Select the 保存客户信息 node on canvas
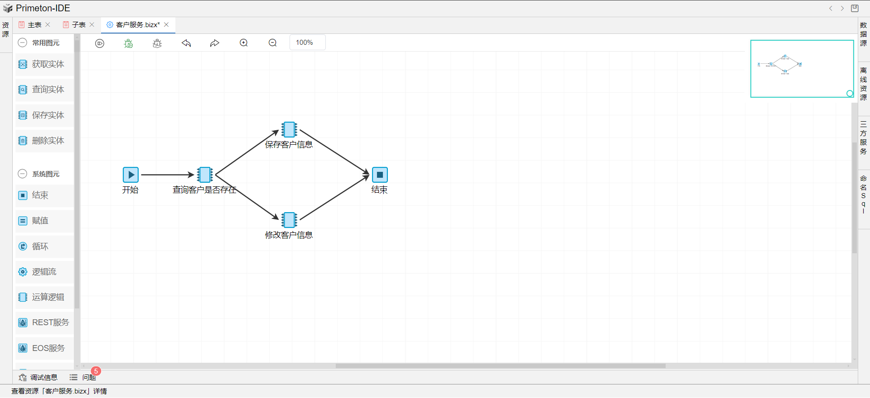The image size is (870, 398). pos(289,130)
